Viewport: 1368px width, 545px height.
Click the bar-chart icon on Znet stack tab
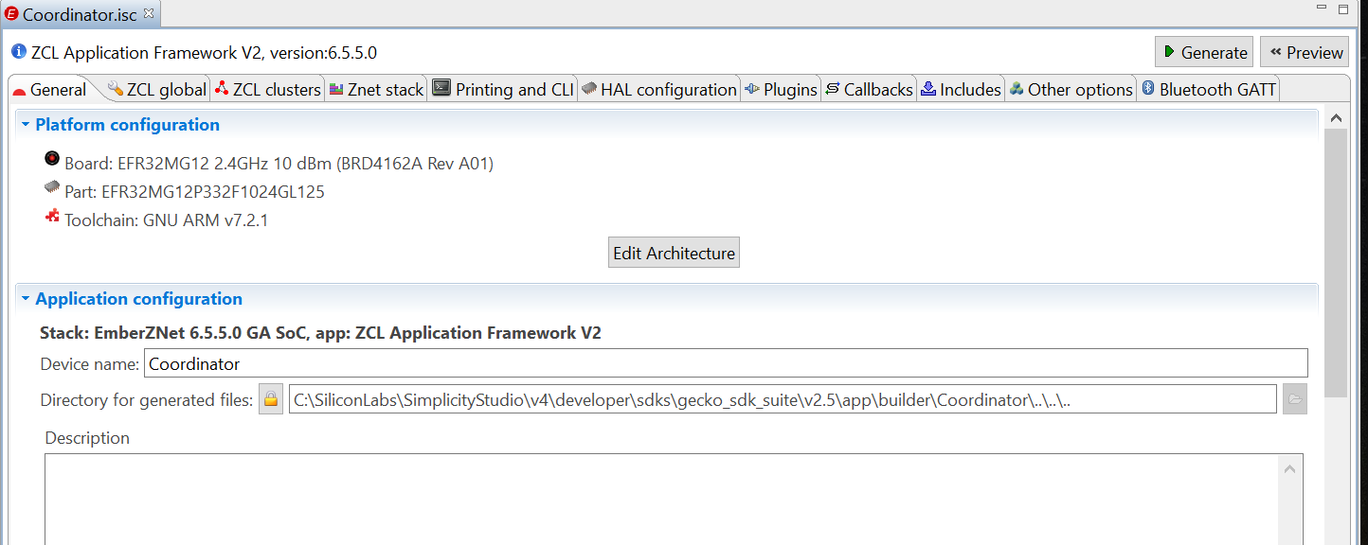(336, 89)
